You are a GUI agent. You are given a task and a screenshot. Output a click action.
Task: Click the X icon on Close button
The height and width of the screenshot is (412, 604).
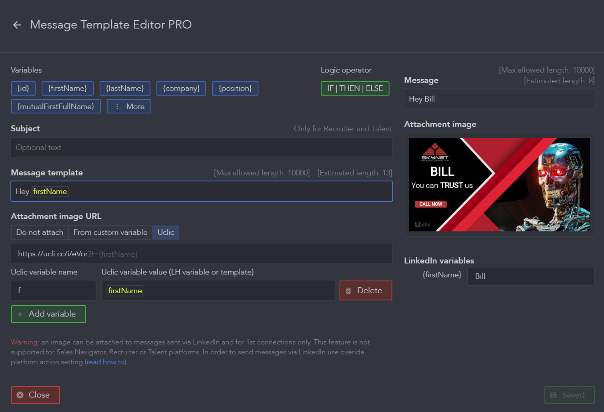click(20, 395)
